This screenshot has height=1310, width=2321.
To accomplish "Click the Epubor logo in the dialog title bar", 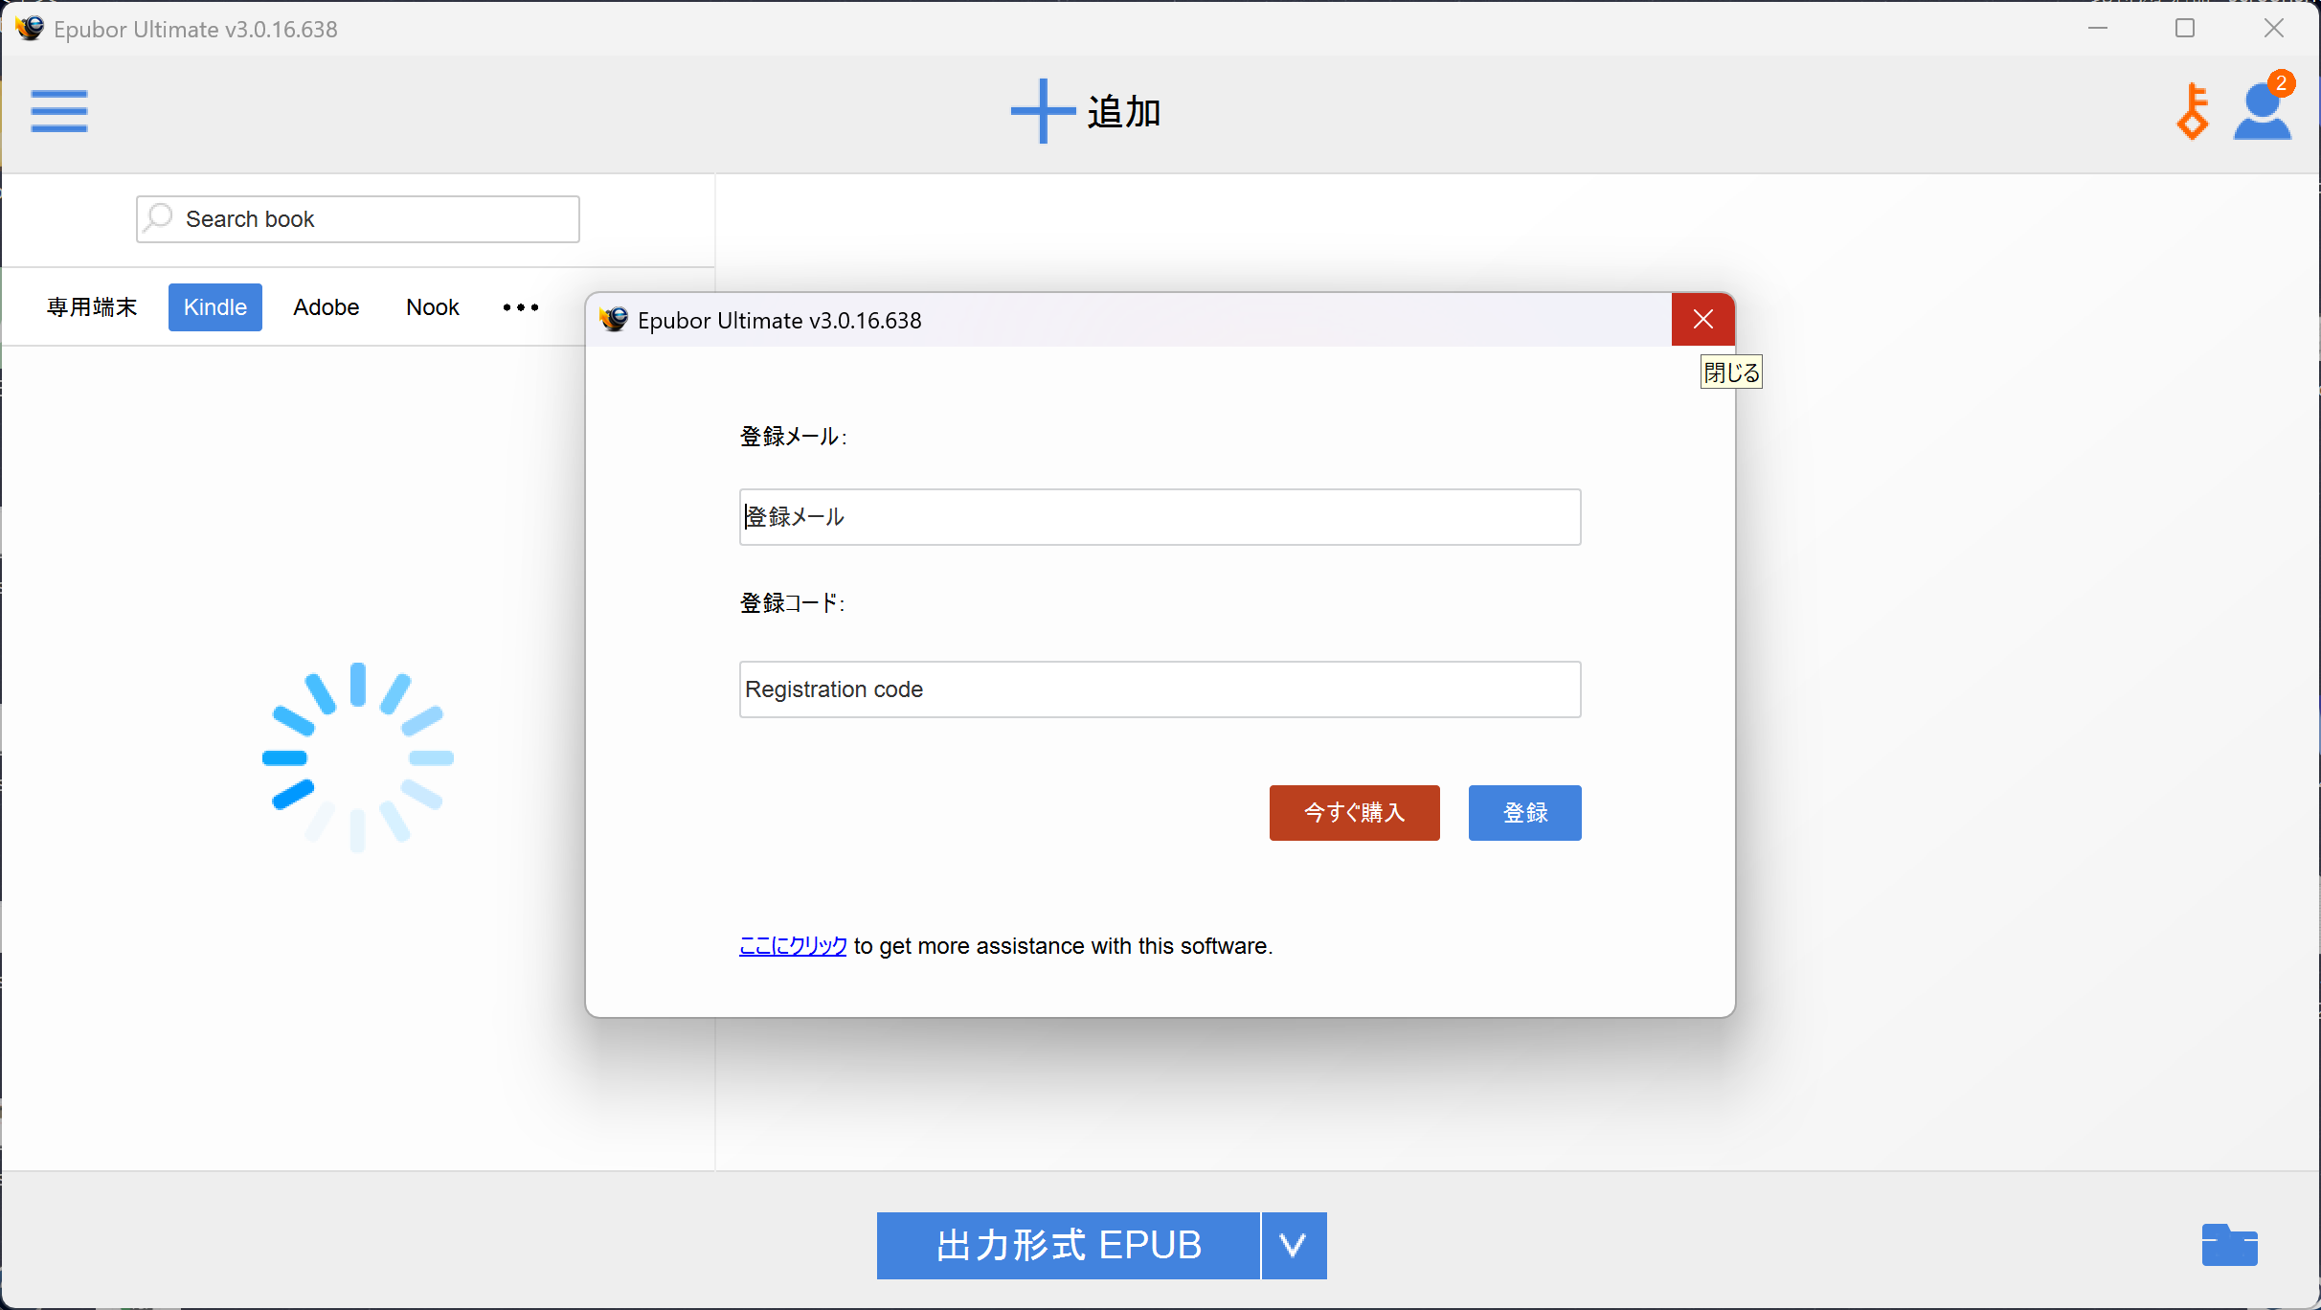I will pos(614,319).
